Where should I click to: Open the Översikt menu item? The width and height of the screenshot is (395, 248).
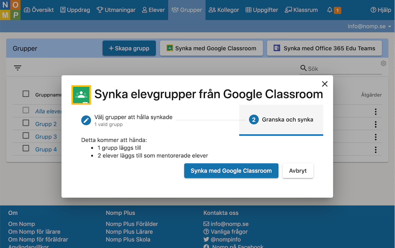(x=39, y=10)
